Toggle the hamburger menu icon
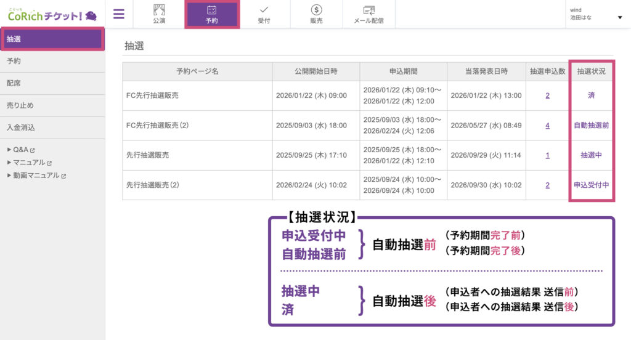The height and width of the screenshot is (340, 631). [x=119, y=15]
